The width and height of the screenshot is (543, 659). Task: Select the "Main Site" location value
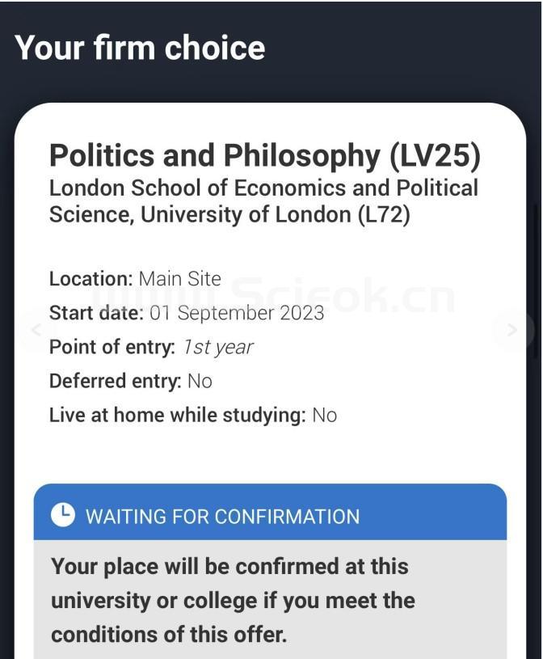[179, 279]
